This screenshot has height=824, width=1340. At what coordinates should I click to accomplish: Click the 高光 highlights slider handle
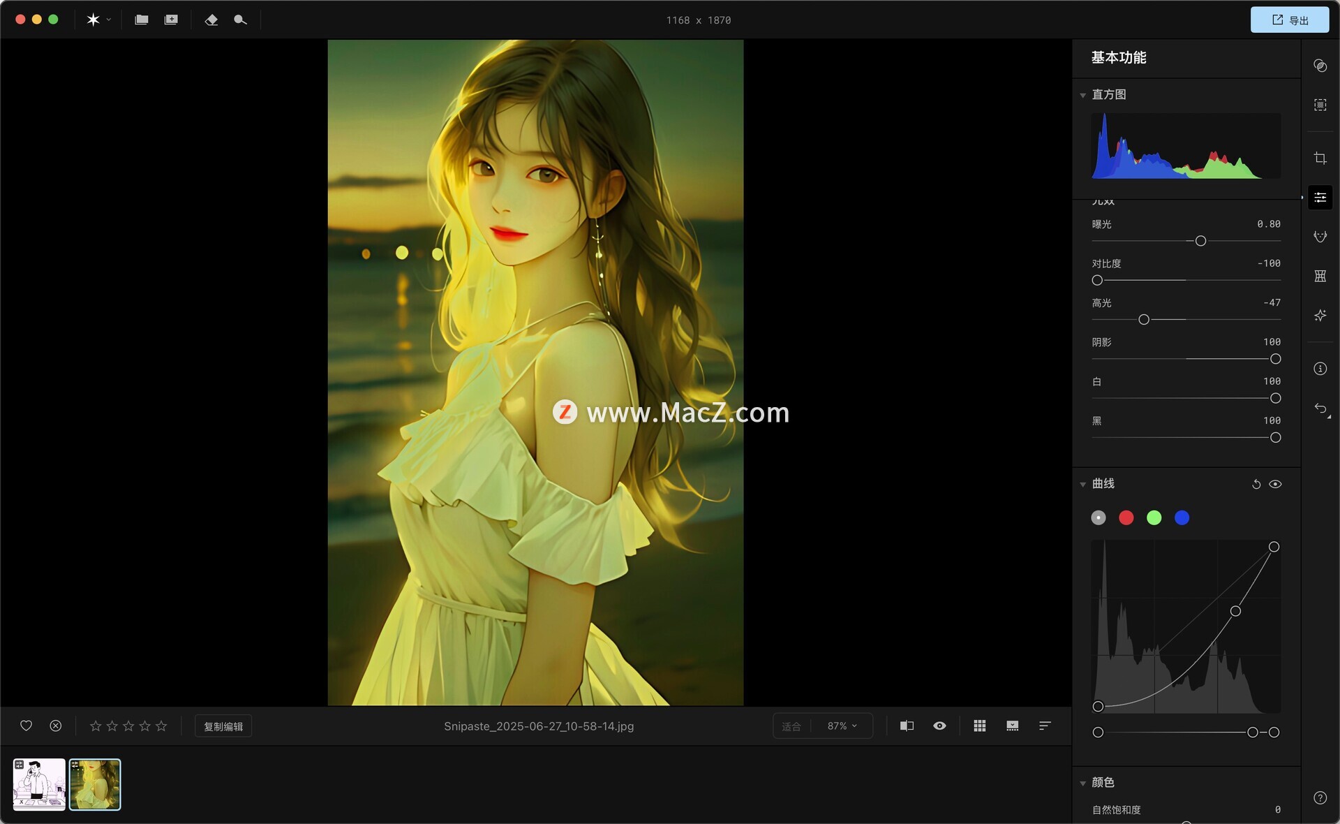point(1143,319)
